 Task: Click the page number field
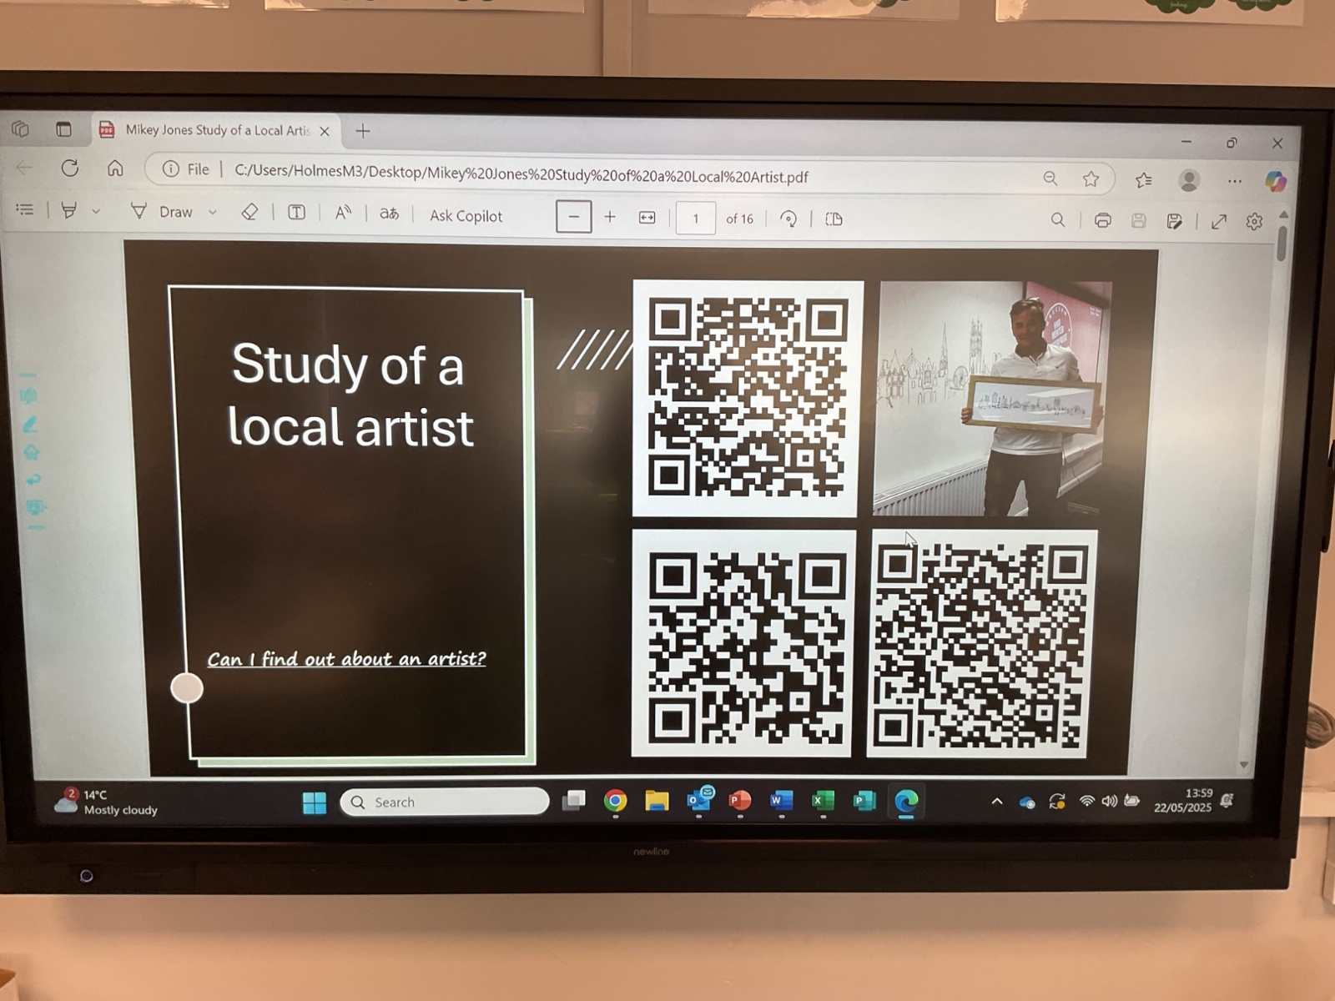click(695, 219)
